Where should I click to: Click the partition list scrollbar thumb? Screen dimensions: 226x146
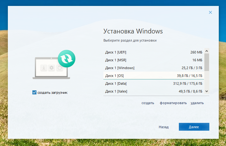point(207,61)
